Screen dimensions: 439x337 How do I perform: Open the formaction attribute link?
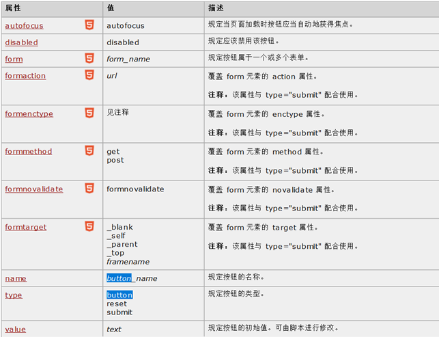[x=25, y=76]
